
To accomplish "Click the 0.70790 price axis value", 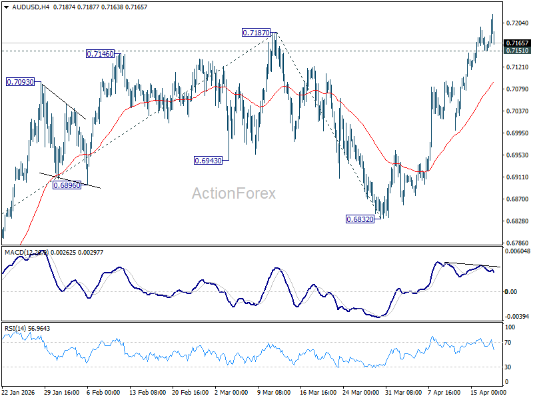I will click(518, 89).
